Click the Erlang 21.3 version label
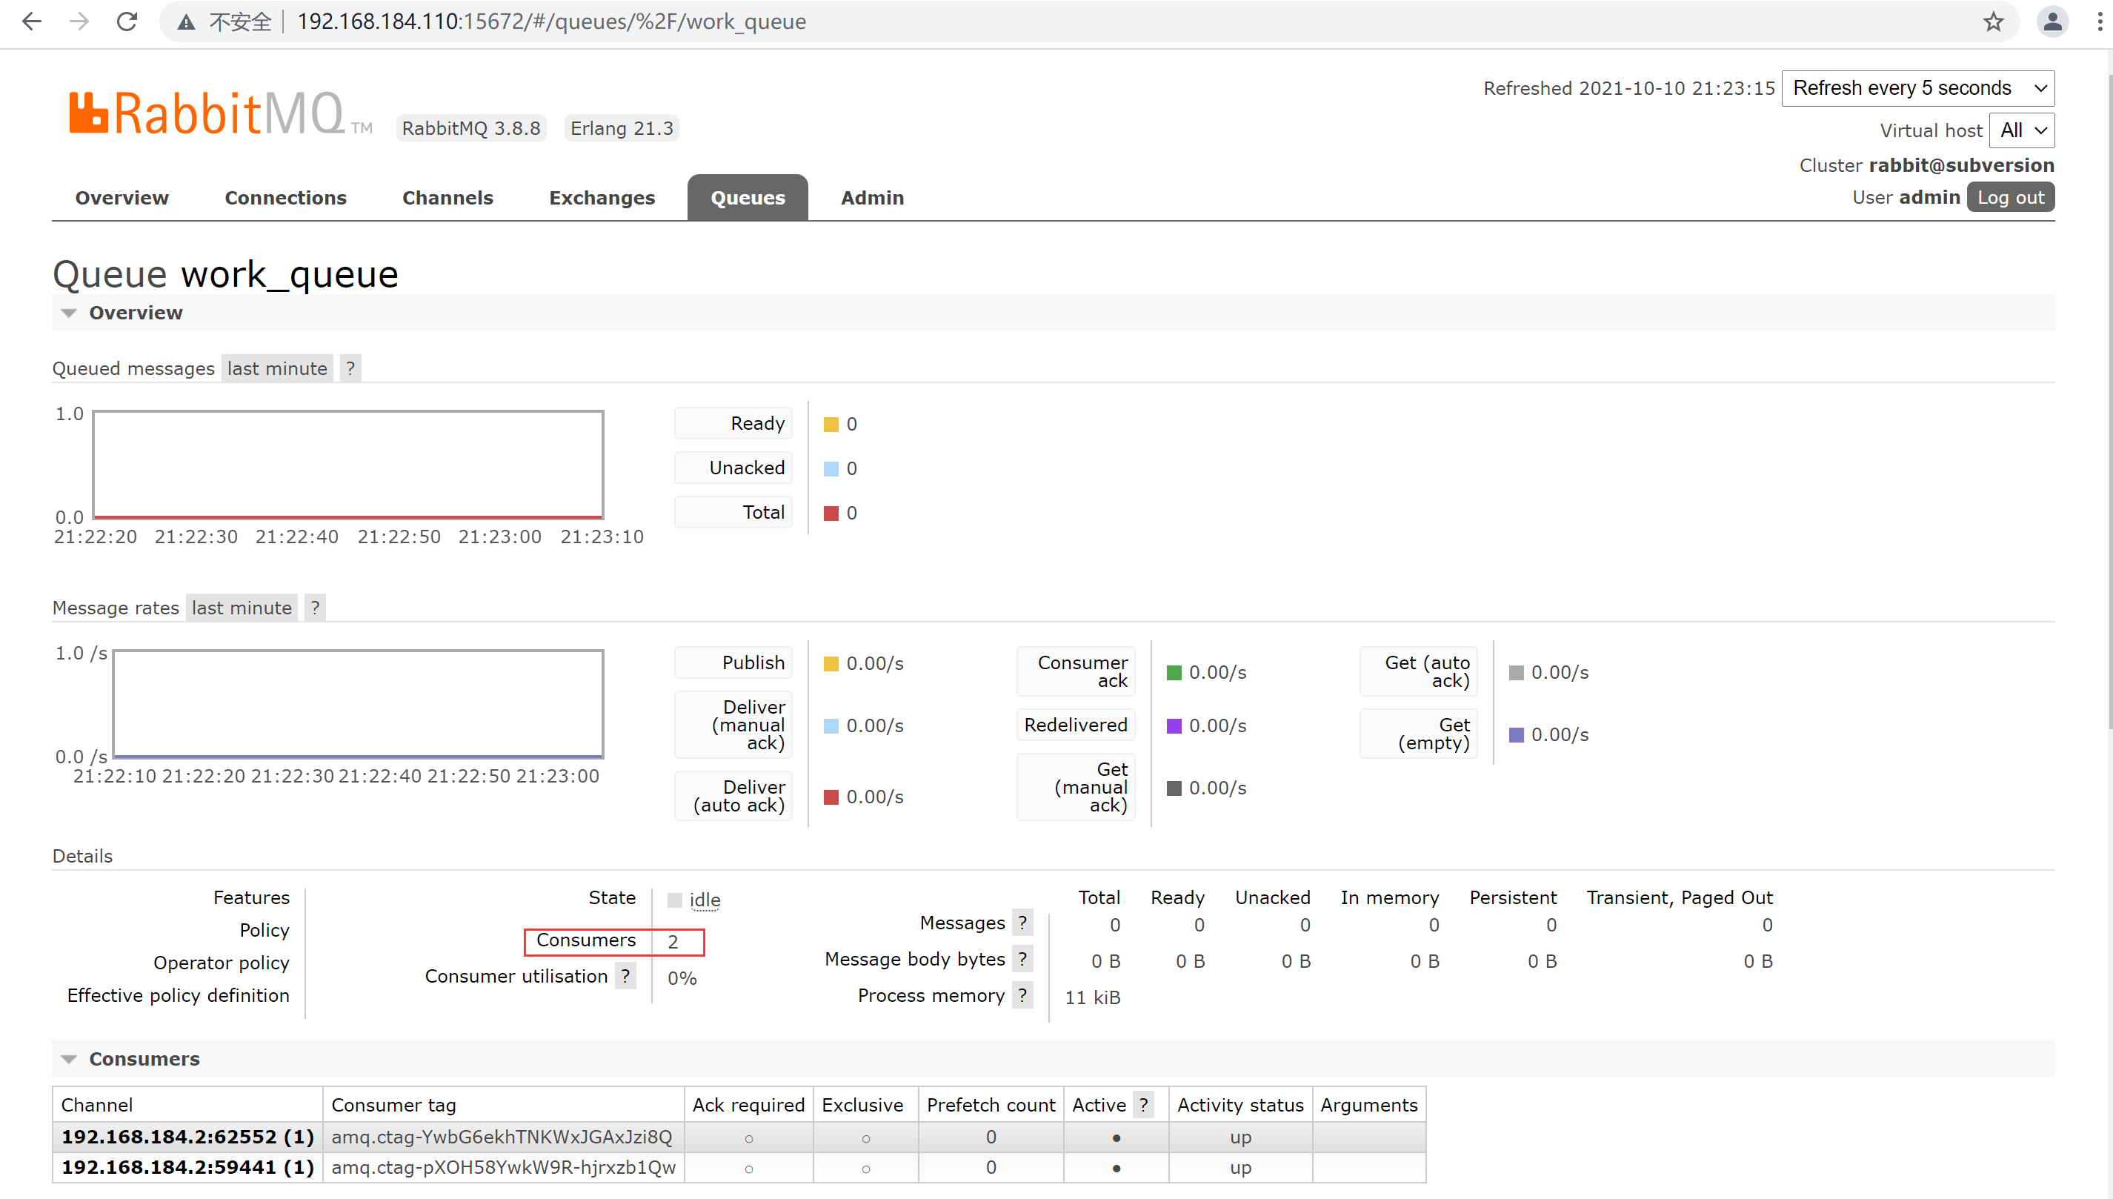Image resolution: width=2113 pixels, height=1199 pixels. [622, 128]
